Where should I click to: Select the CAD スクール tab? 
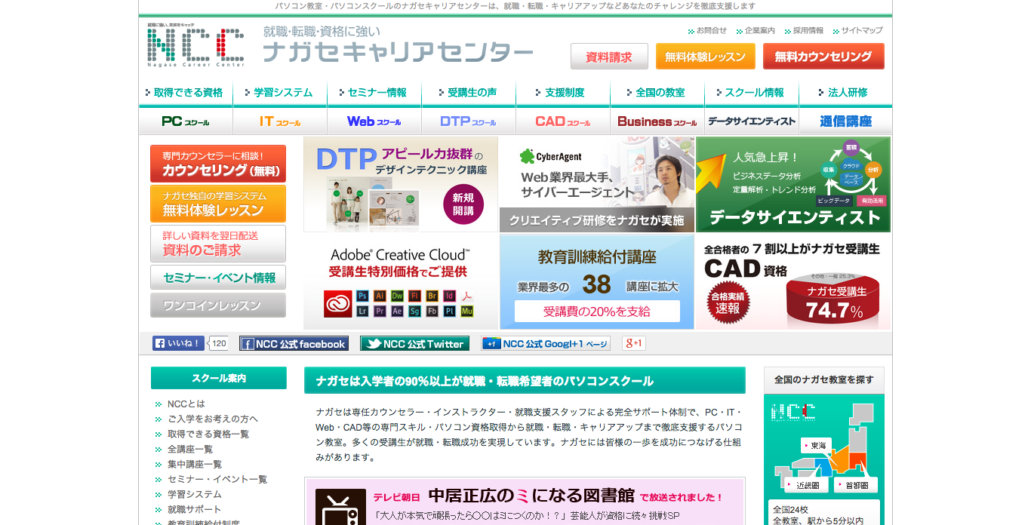[563, 121]
